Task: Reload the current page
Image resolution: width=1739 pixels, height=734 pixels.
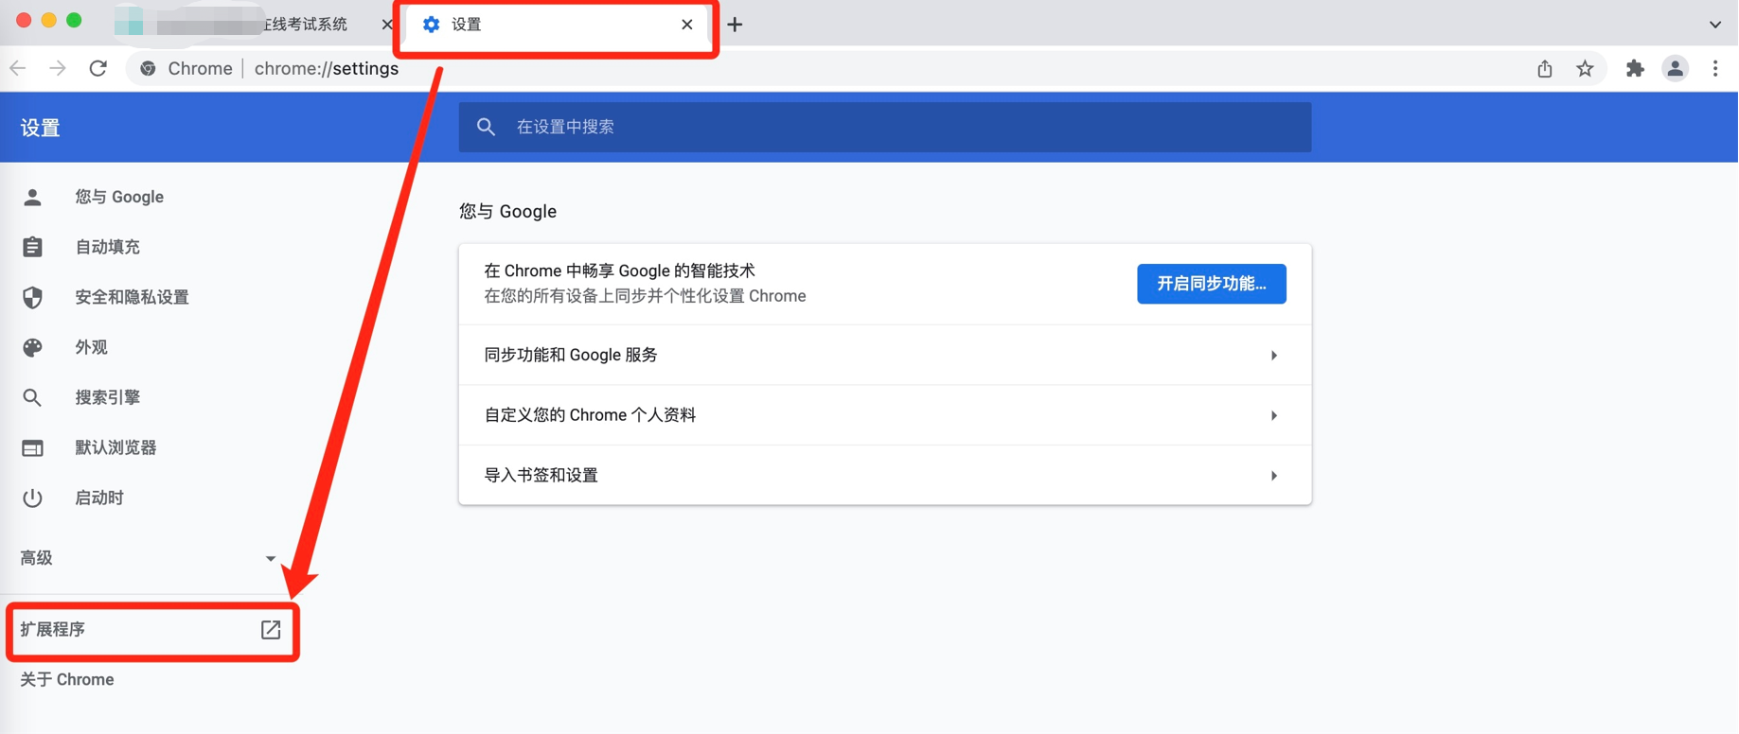Action: pyautogui.click(x=98, y=68)
